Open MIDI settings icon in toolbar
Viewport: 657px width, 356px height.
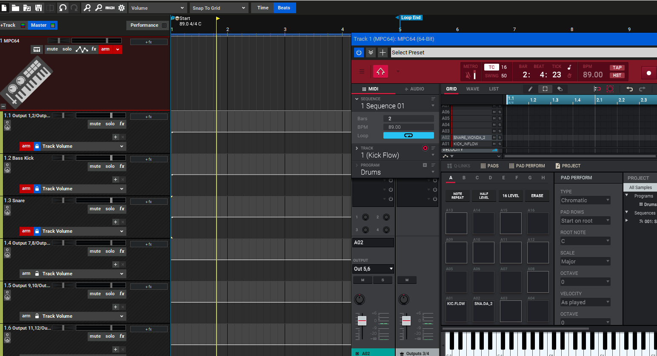pyautogui.click(x=110, y=8)
